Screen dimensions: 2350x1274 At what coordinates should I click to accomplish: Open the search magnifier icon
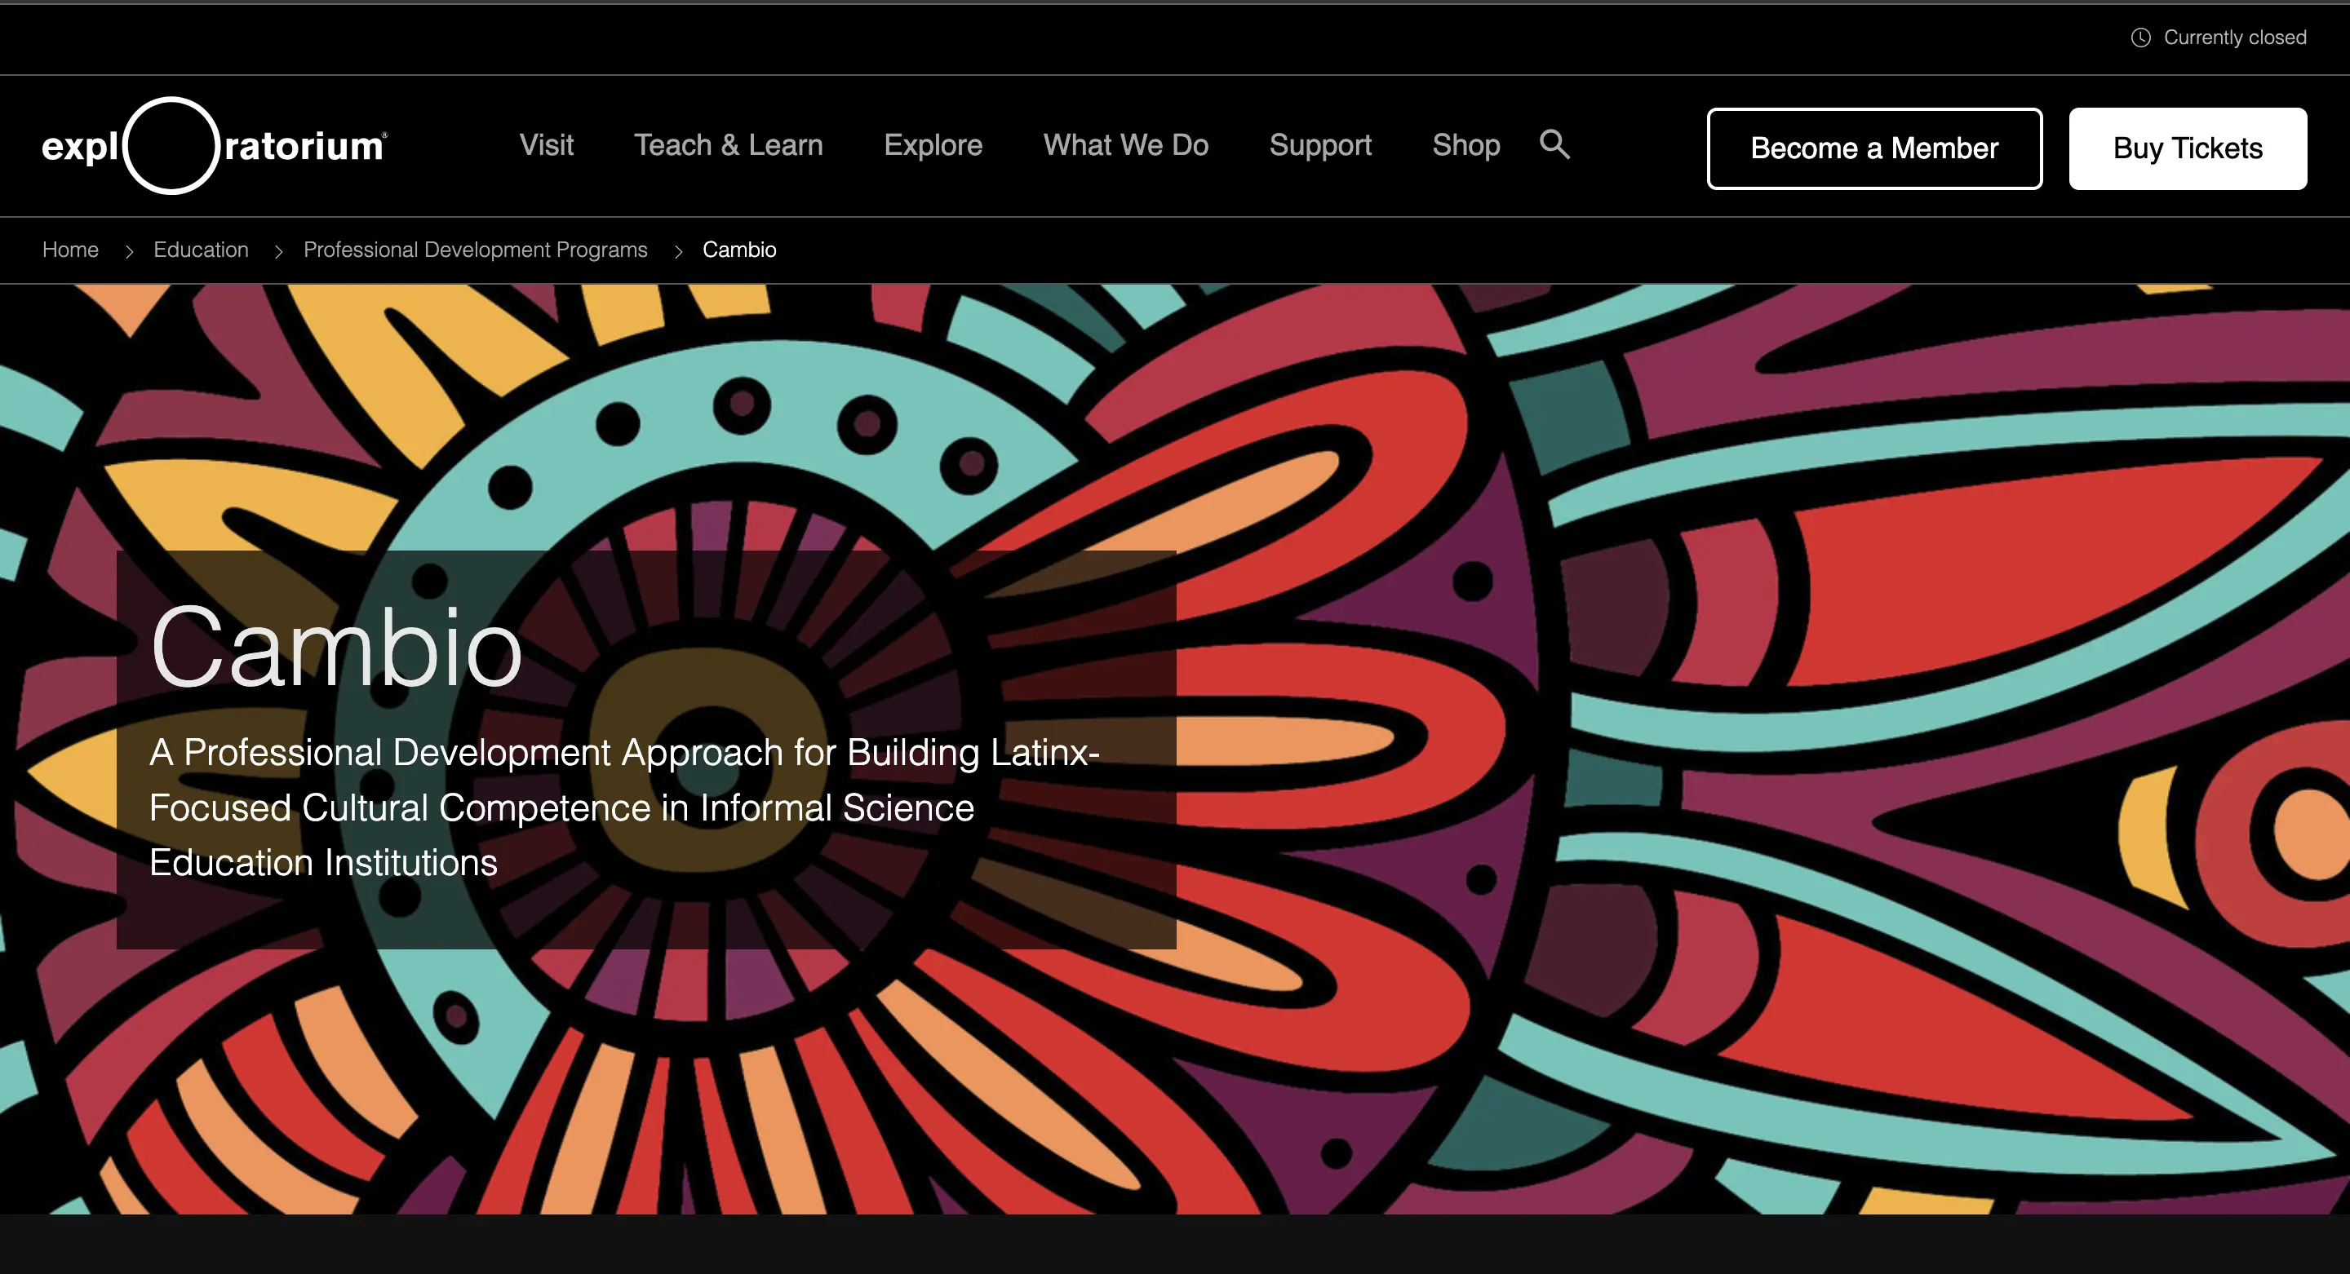pyautogui.click(x=1554, y=144)
